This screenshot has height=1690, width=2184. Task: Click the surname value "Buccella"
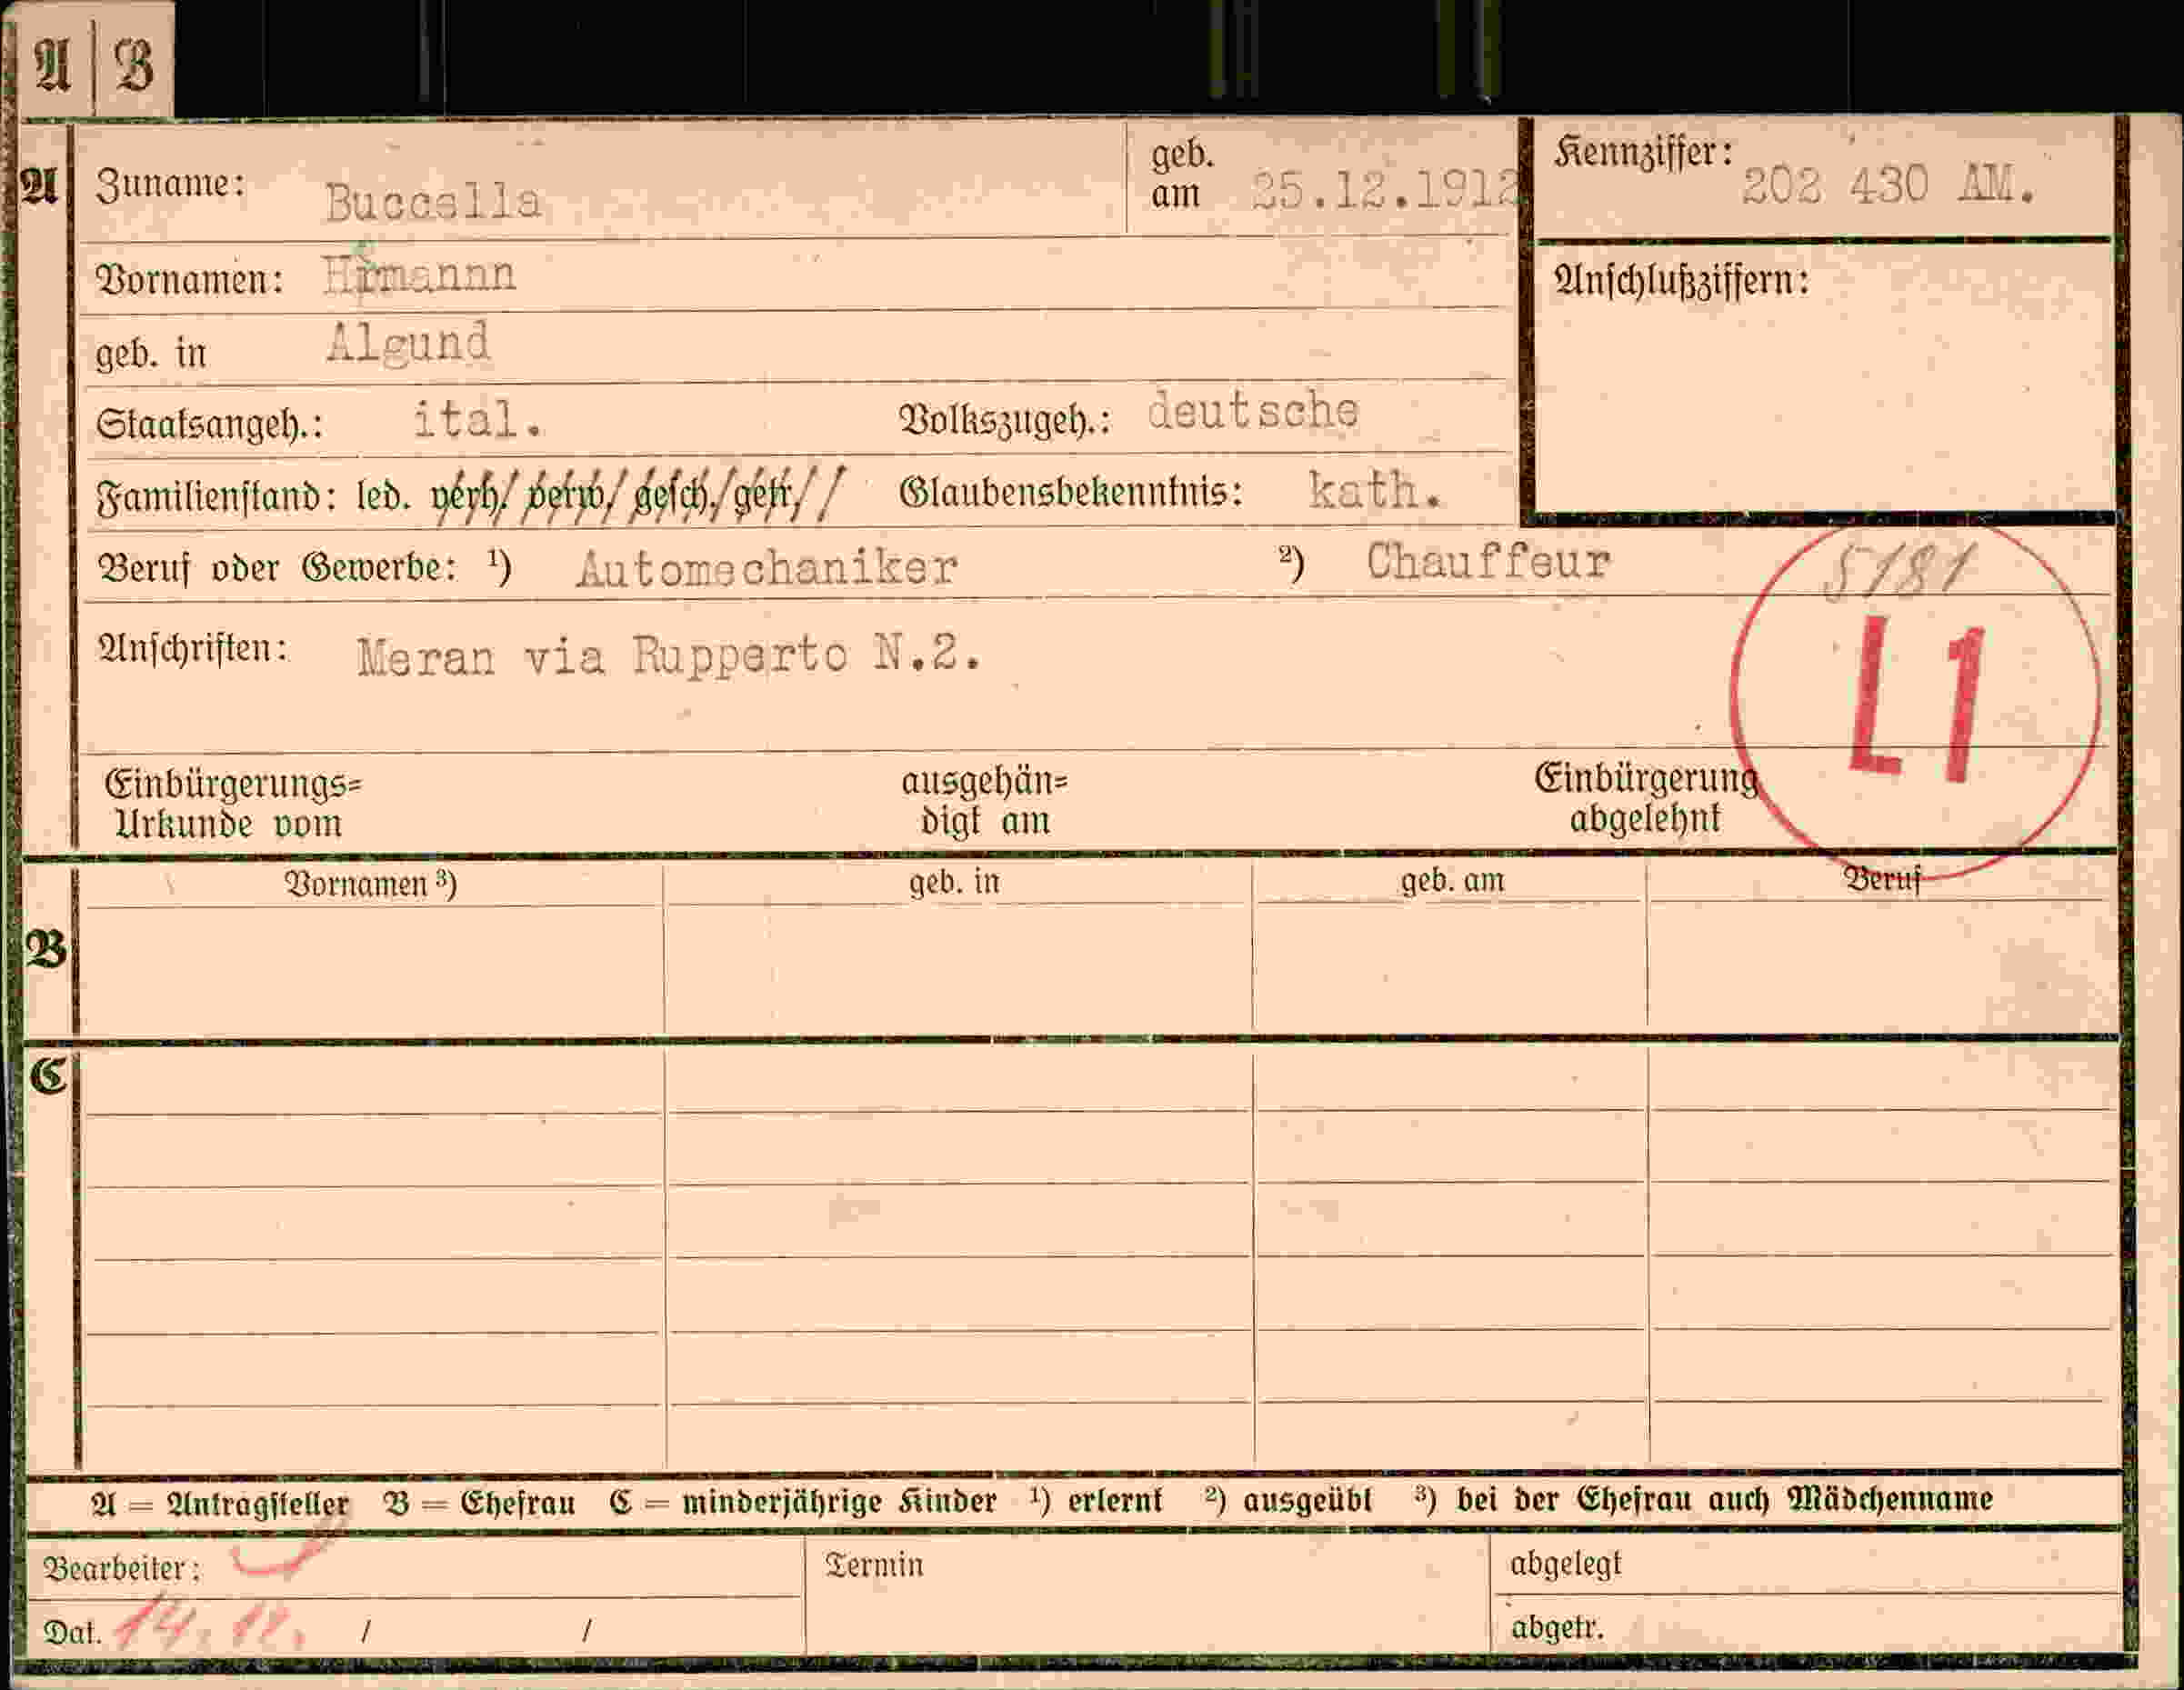click(x=433, y=203)
